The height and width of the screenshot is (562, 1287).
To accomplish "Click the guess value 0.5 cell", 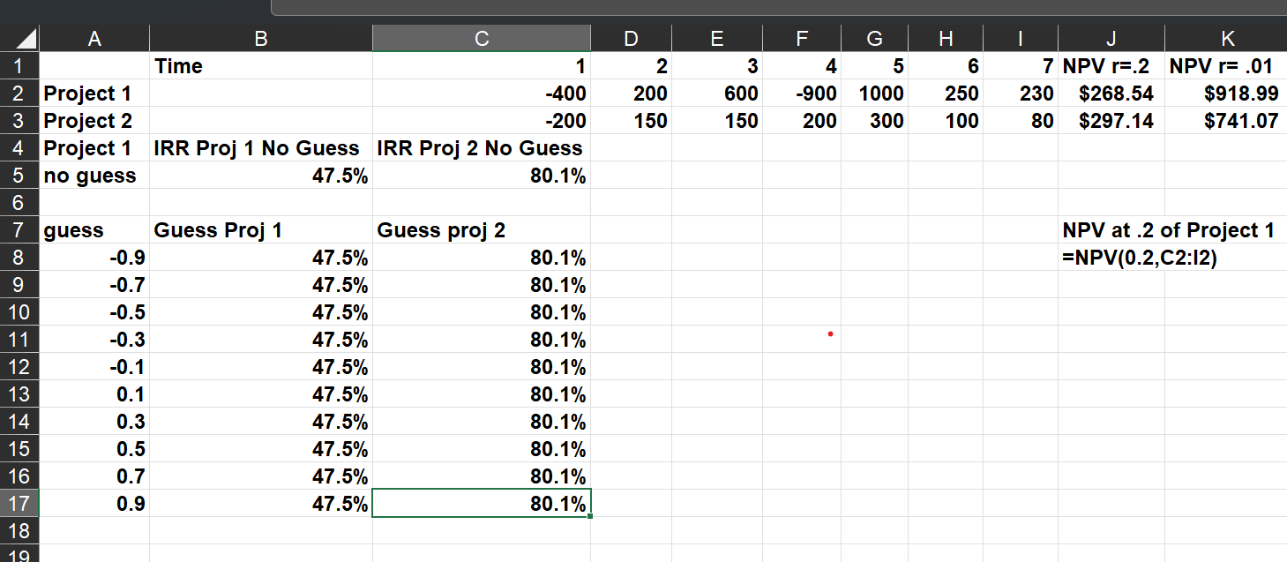I will tap(94, 449).
